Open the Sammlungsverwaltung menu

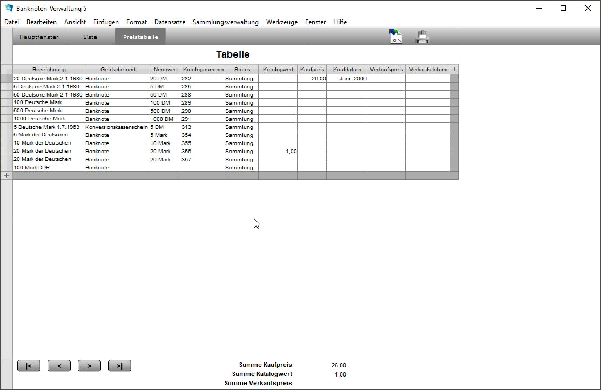point(225,22)
